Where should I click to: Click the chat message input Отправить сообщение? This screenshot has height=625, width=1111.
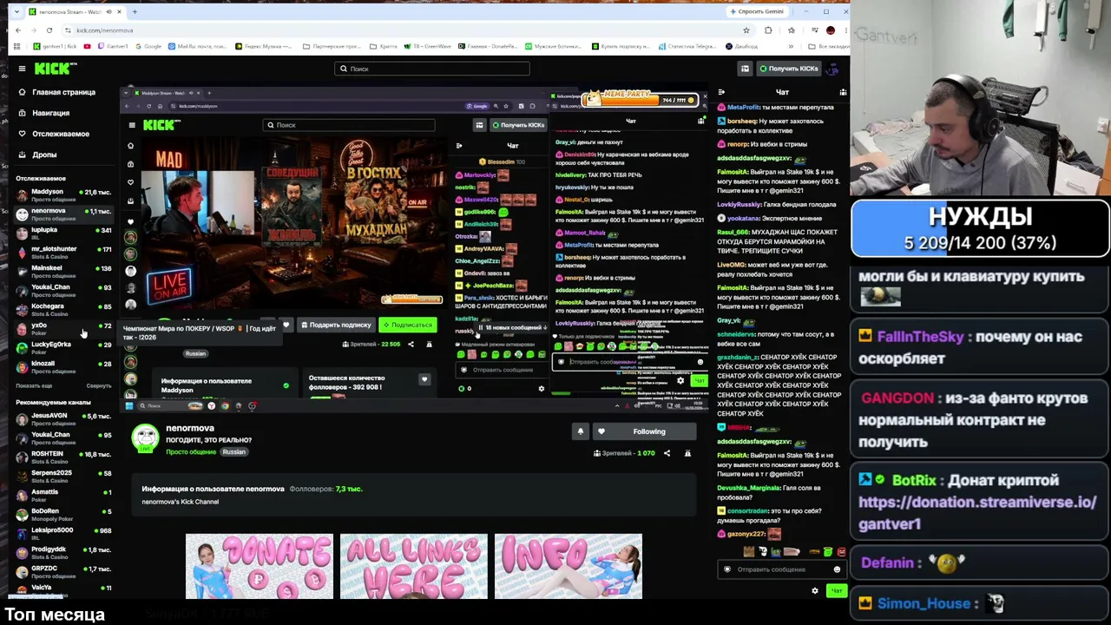coord(781,569)
